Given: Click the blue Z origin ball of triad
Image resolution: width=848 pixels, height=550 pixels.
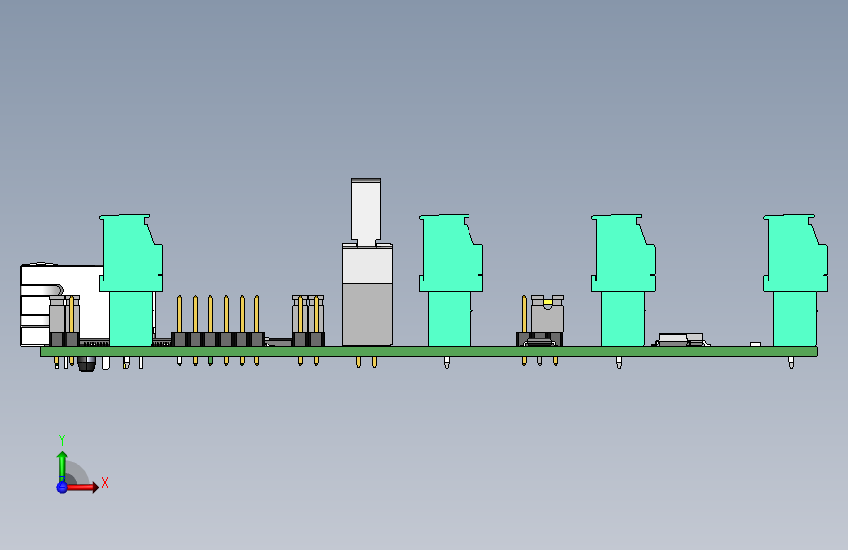Looking at the screenshot, I should tap(62, 487).
